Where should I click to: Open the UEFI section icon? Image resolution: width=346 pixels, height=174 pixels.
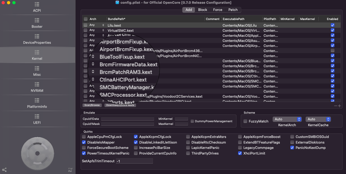point(37,117)
